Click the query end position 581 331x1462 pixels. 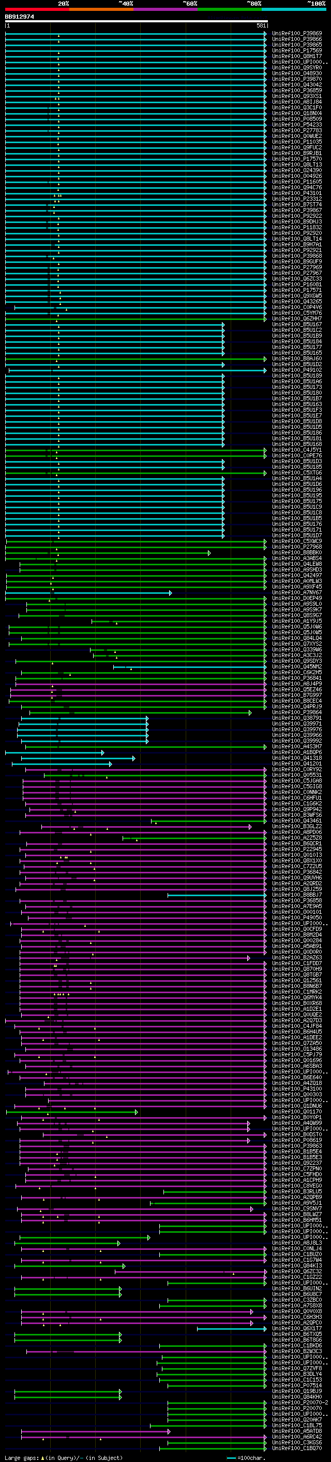click(x=261, y=25)
